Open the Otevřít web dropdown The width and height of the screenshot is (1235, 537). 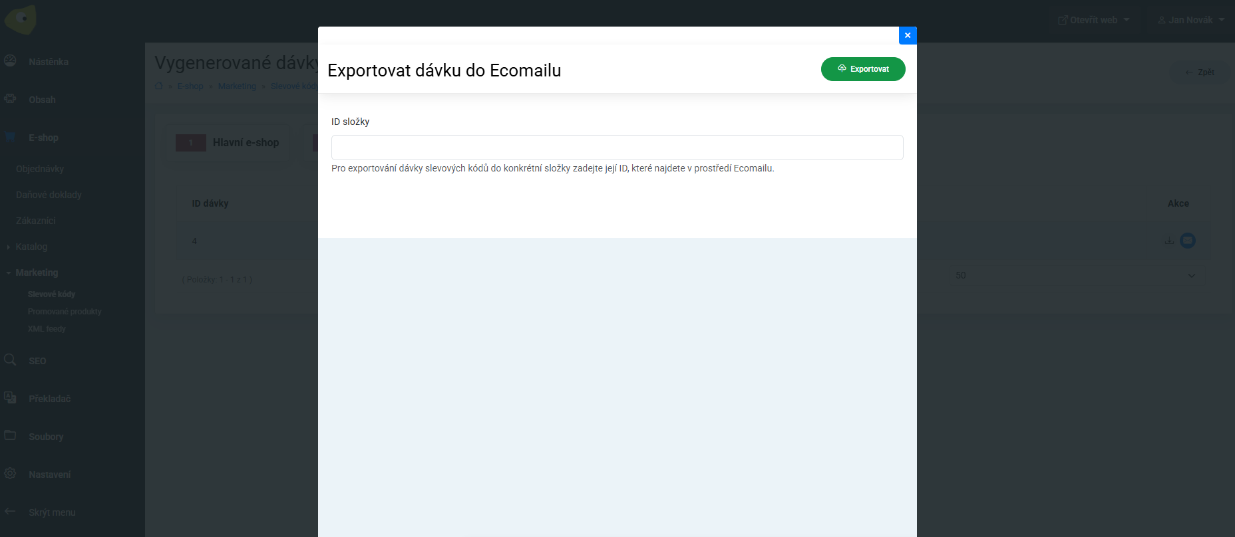[1093, 20]
